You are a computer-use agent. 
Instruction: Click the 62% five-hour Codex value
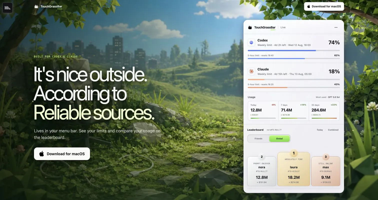[x=337, y=55]
